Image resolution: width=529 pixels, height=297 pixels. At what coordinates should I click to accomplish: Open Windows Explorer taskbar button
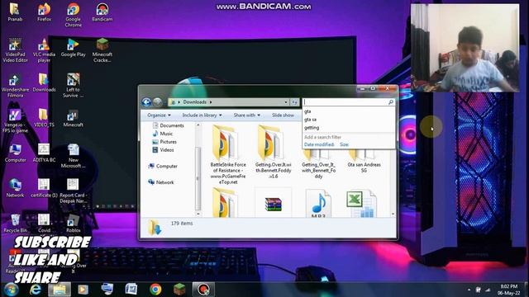pyautogui.click(x=59, y=290)
